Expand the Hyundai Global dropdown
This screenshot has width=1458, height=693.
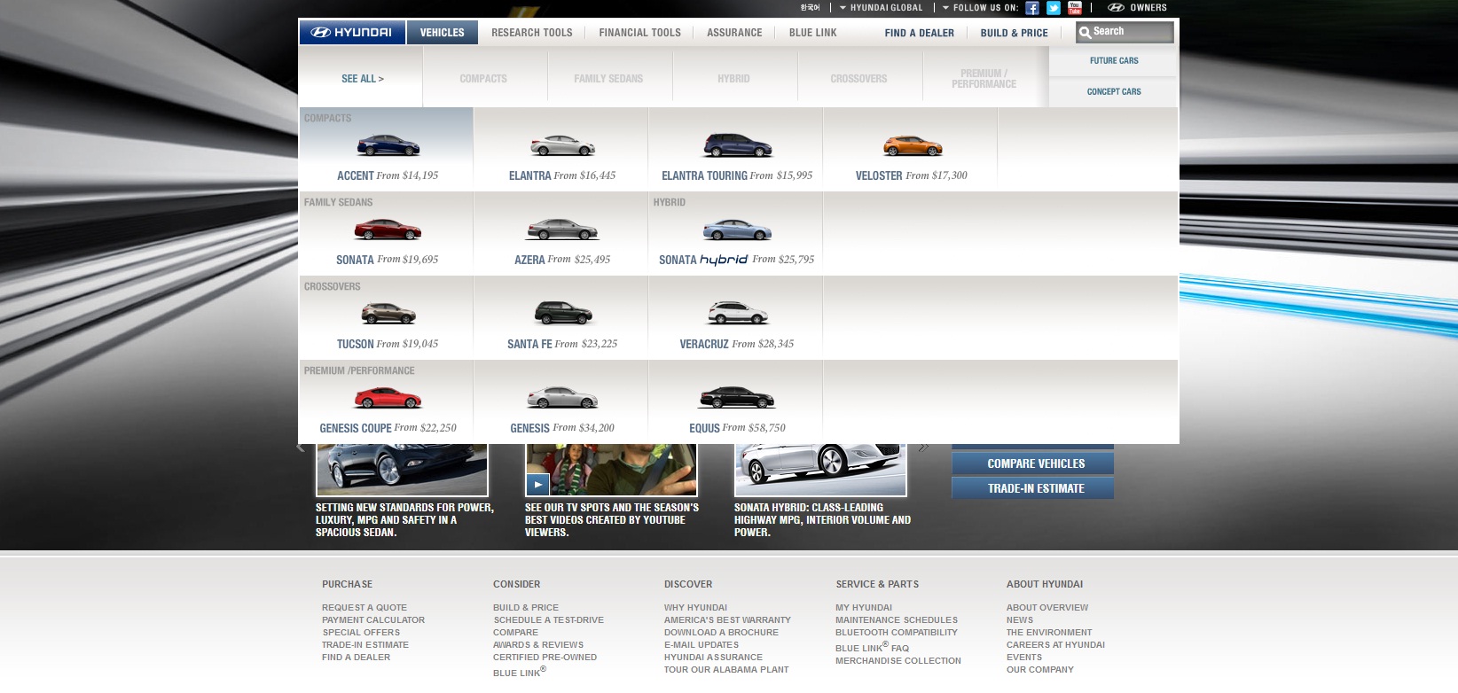coord(882,8)
